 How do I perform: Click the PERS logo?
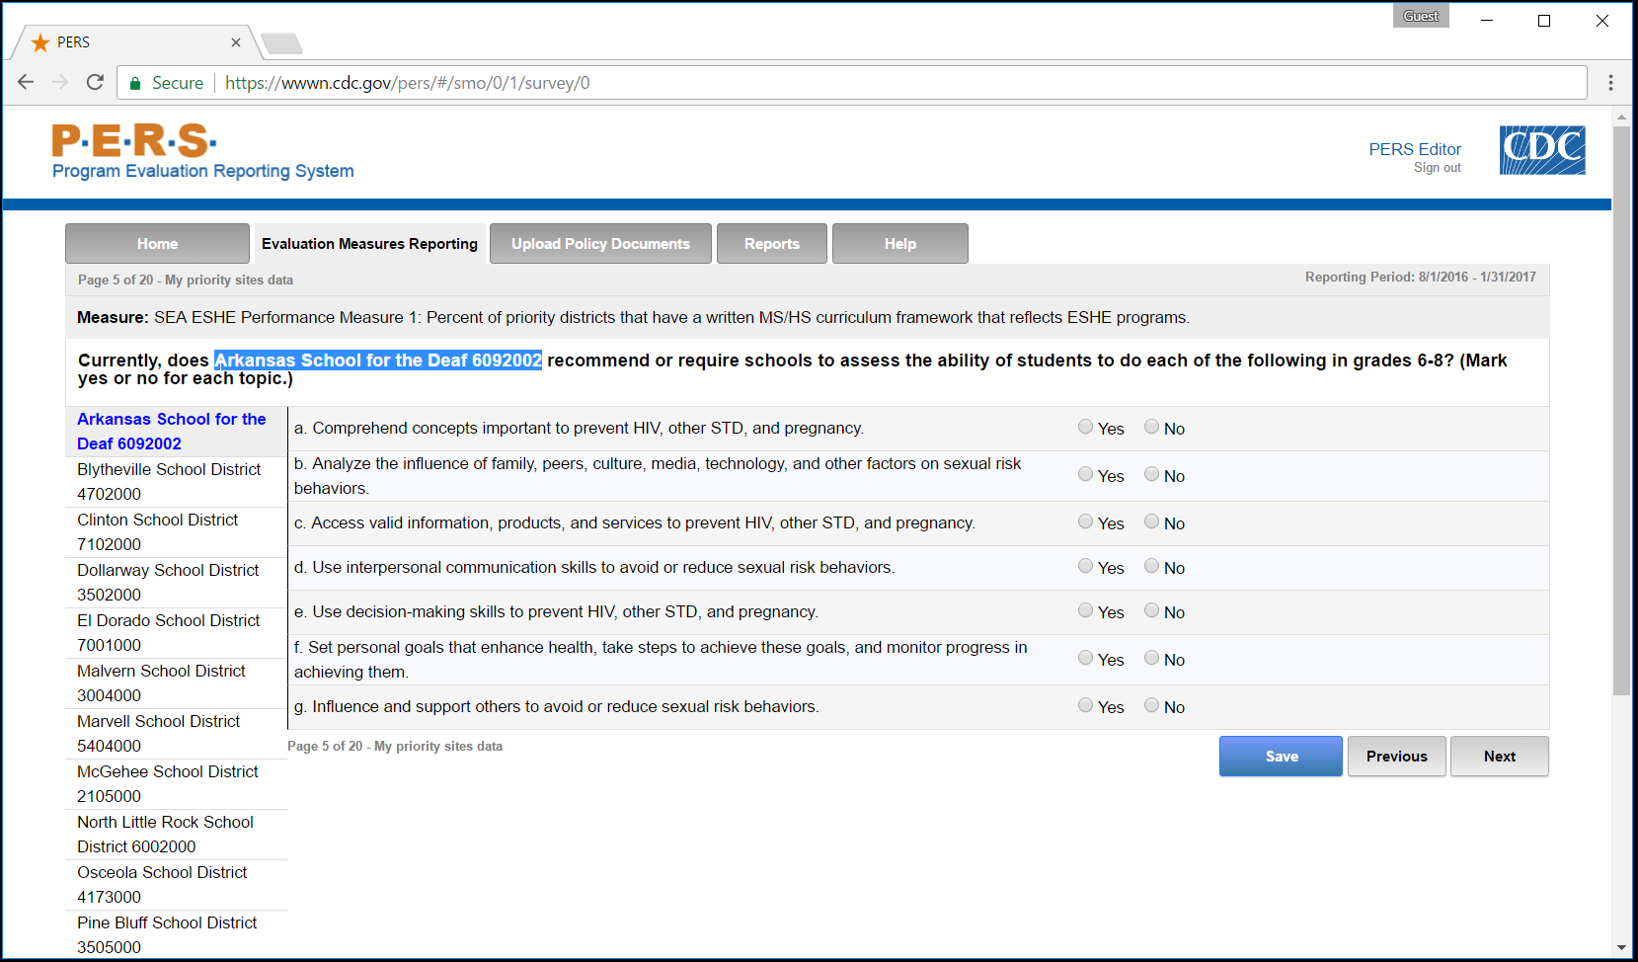[x=134, y=141]
